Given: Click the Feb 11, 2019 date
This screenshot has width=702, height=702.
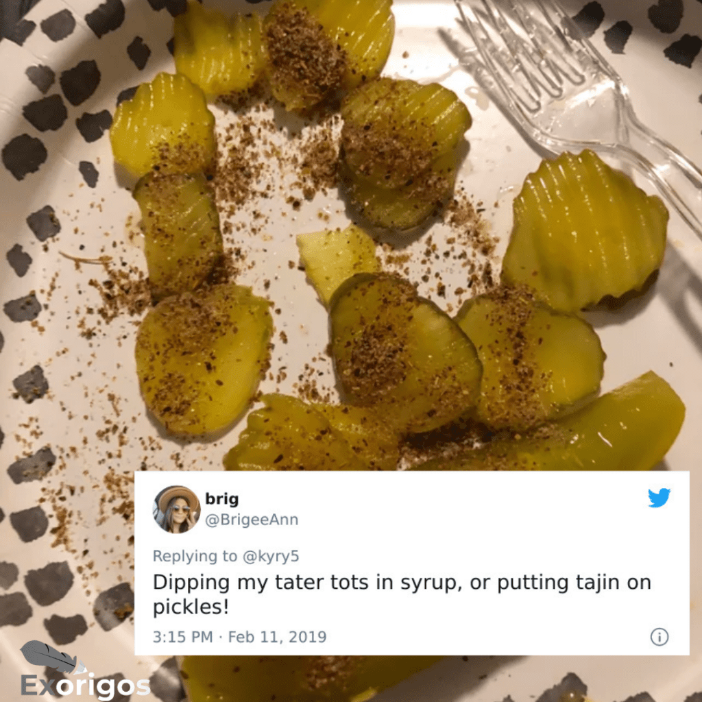Looking at the screenshot, I should click(x=277, y=637).
